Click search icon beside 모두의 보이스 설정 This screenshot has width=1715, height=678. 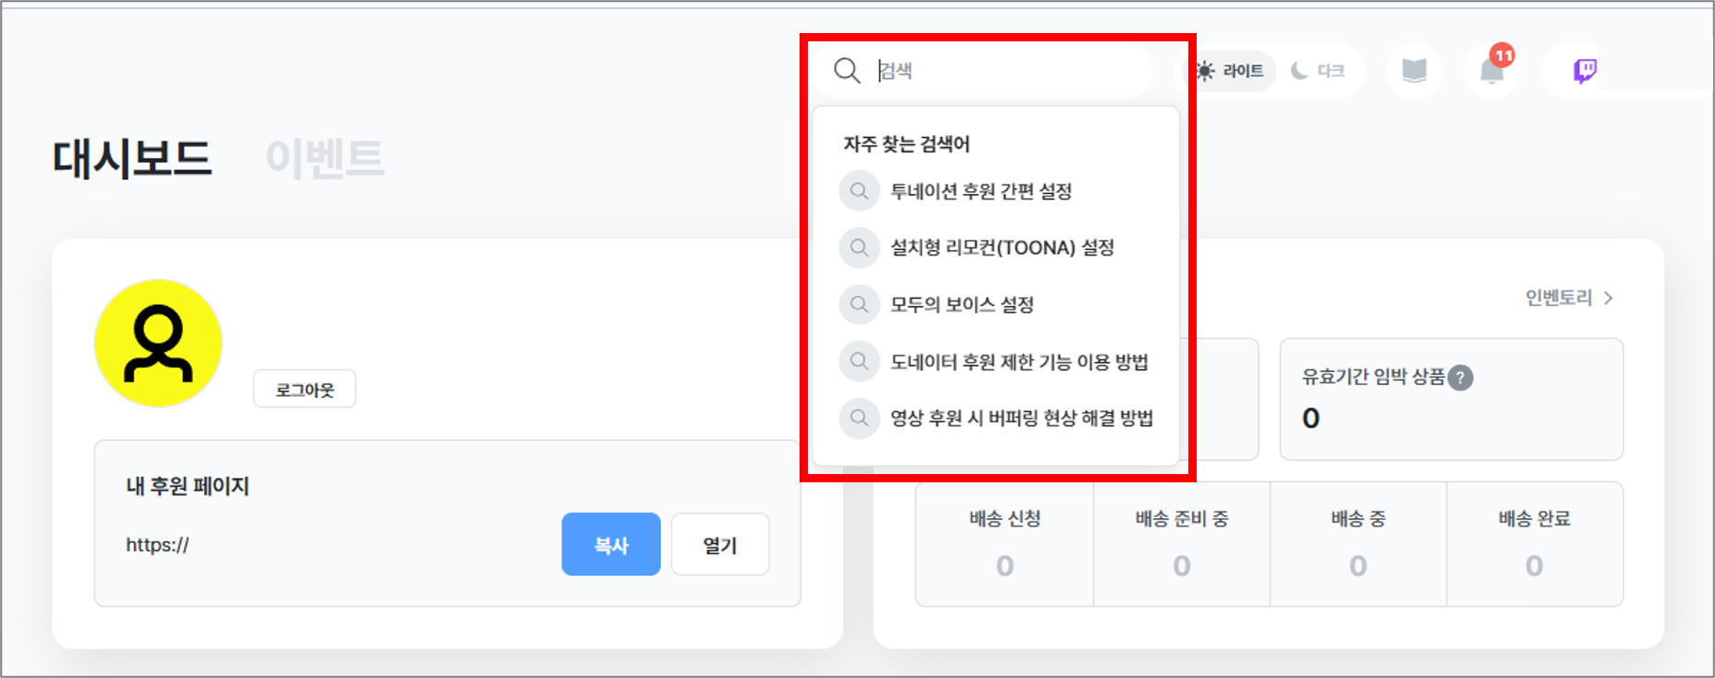point(859,304)
